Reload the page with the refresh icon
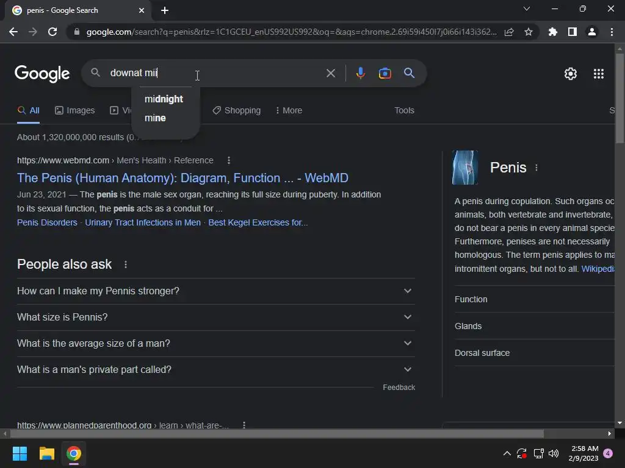Viewport: 625px width, 468px height. click(52, 32)
